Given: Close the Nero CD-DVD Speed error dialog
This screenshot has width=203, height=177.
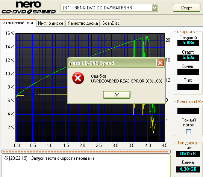Looking at the screenshot, I should (160, 63).
